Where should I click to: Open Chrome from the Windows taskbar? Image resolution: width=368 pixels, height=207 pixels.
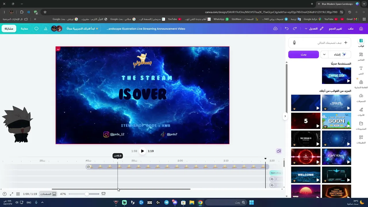click(x=200, y=202)
